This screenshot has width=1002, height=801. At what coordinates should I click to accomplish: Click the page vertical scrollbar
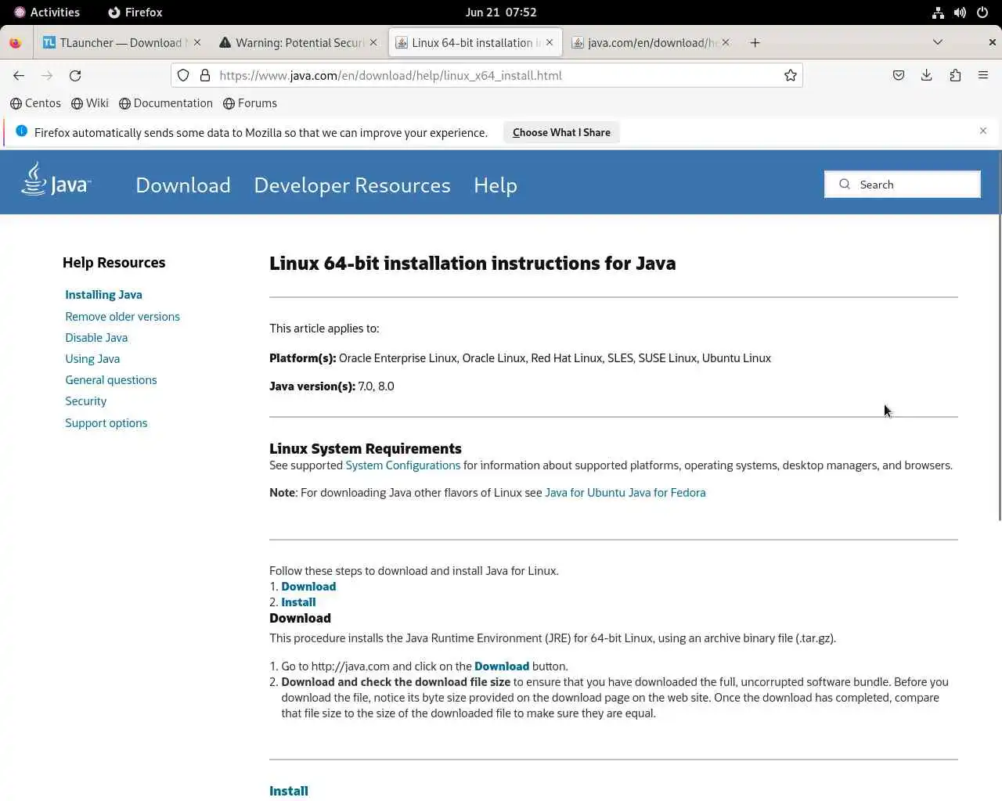tap(999, 336)
